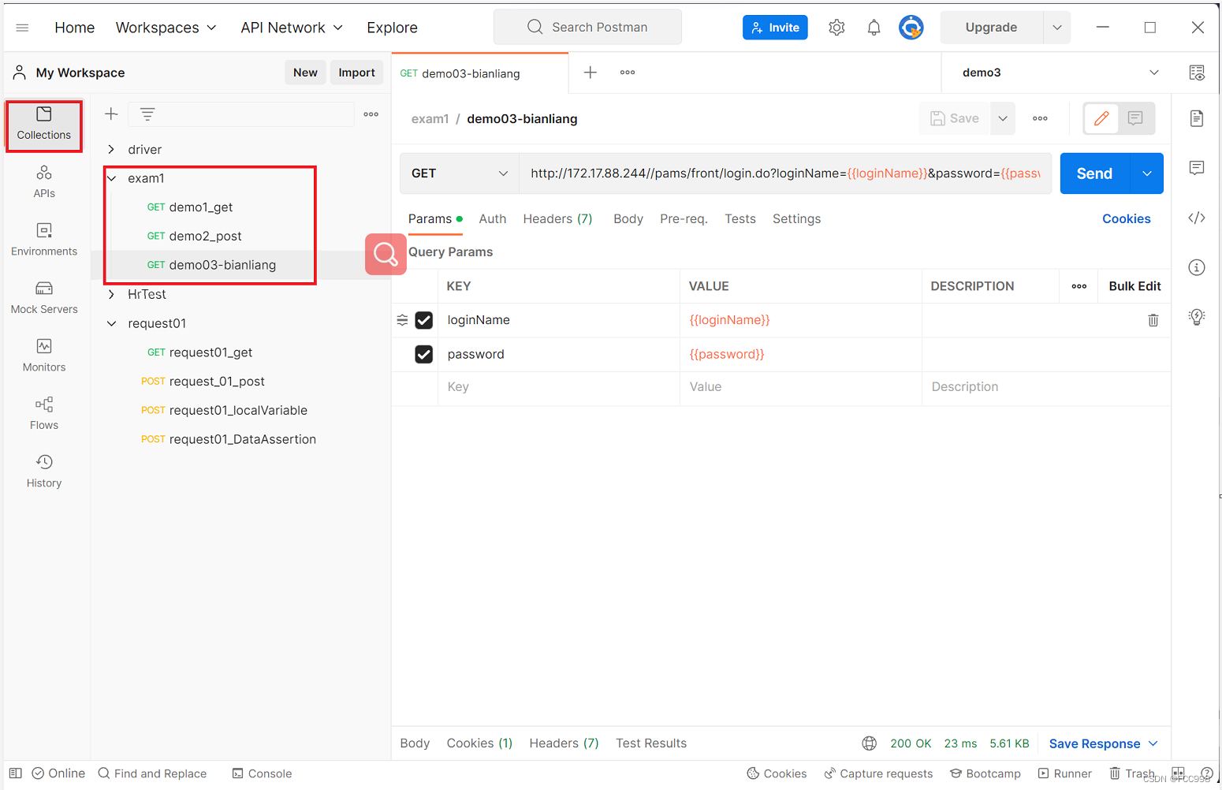Toggle the sidebar icon in status bar
The width and height of the screenshot is (1222, 790).
[x=16, y=773]
